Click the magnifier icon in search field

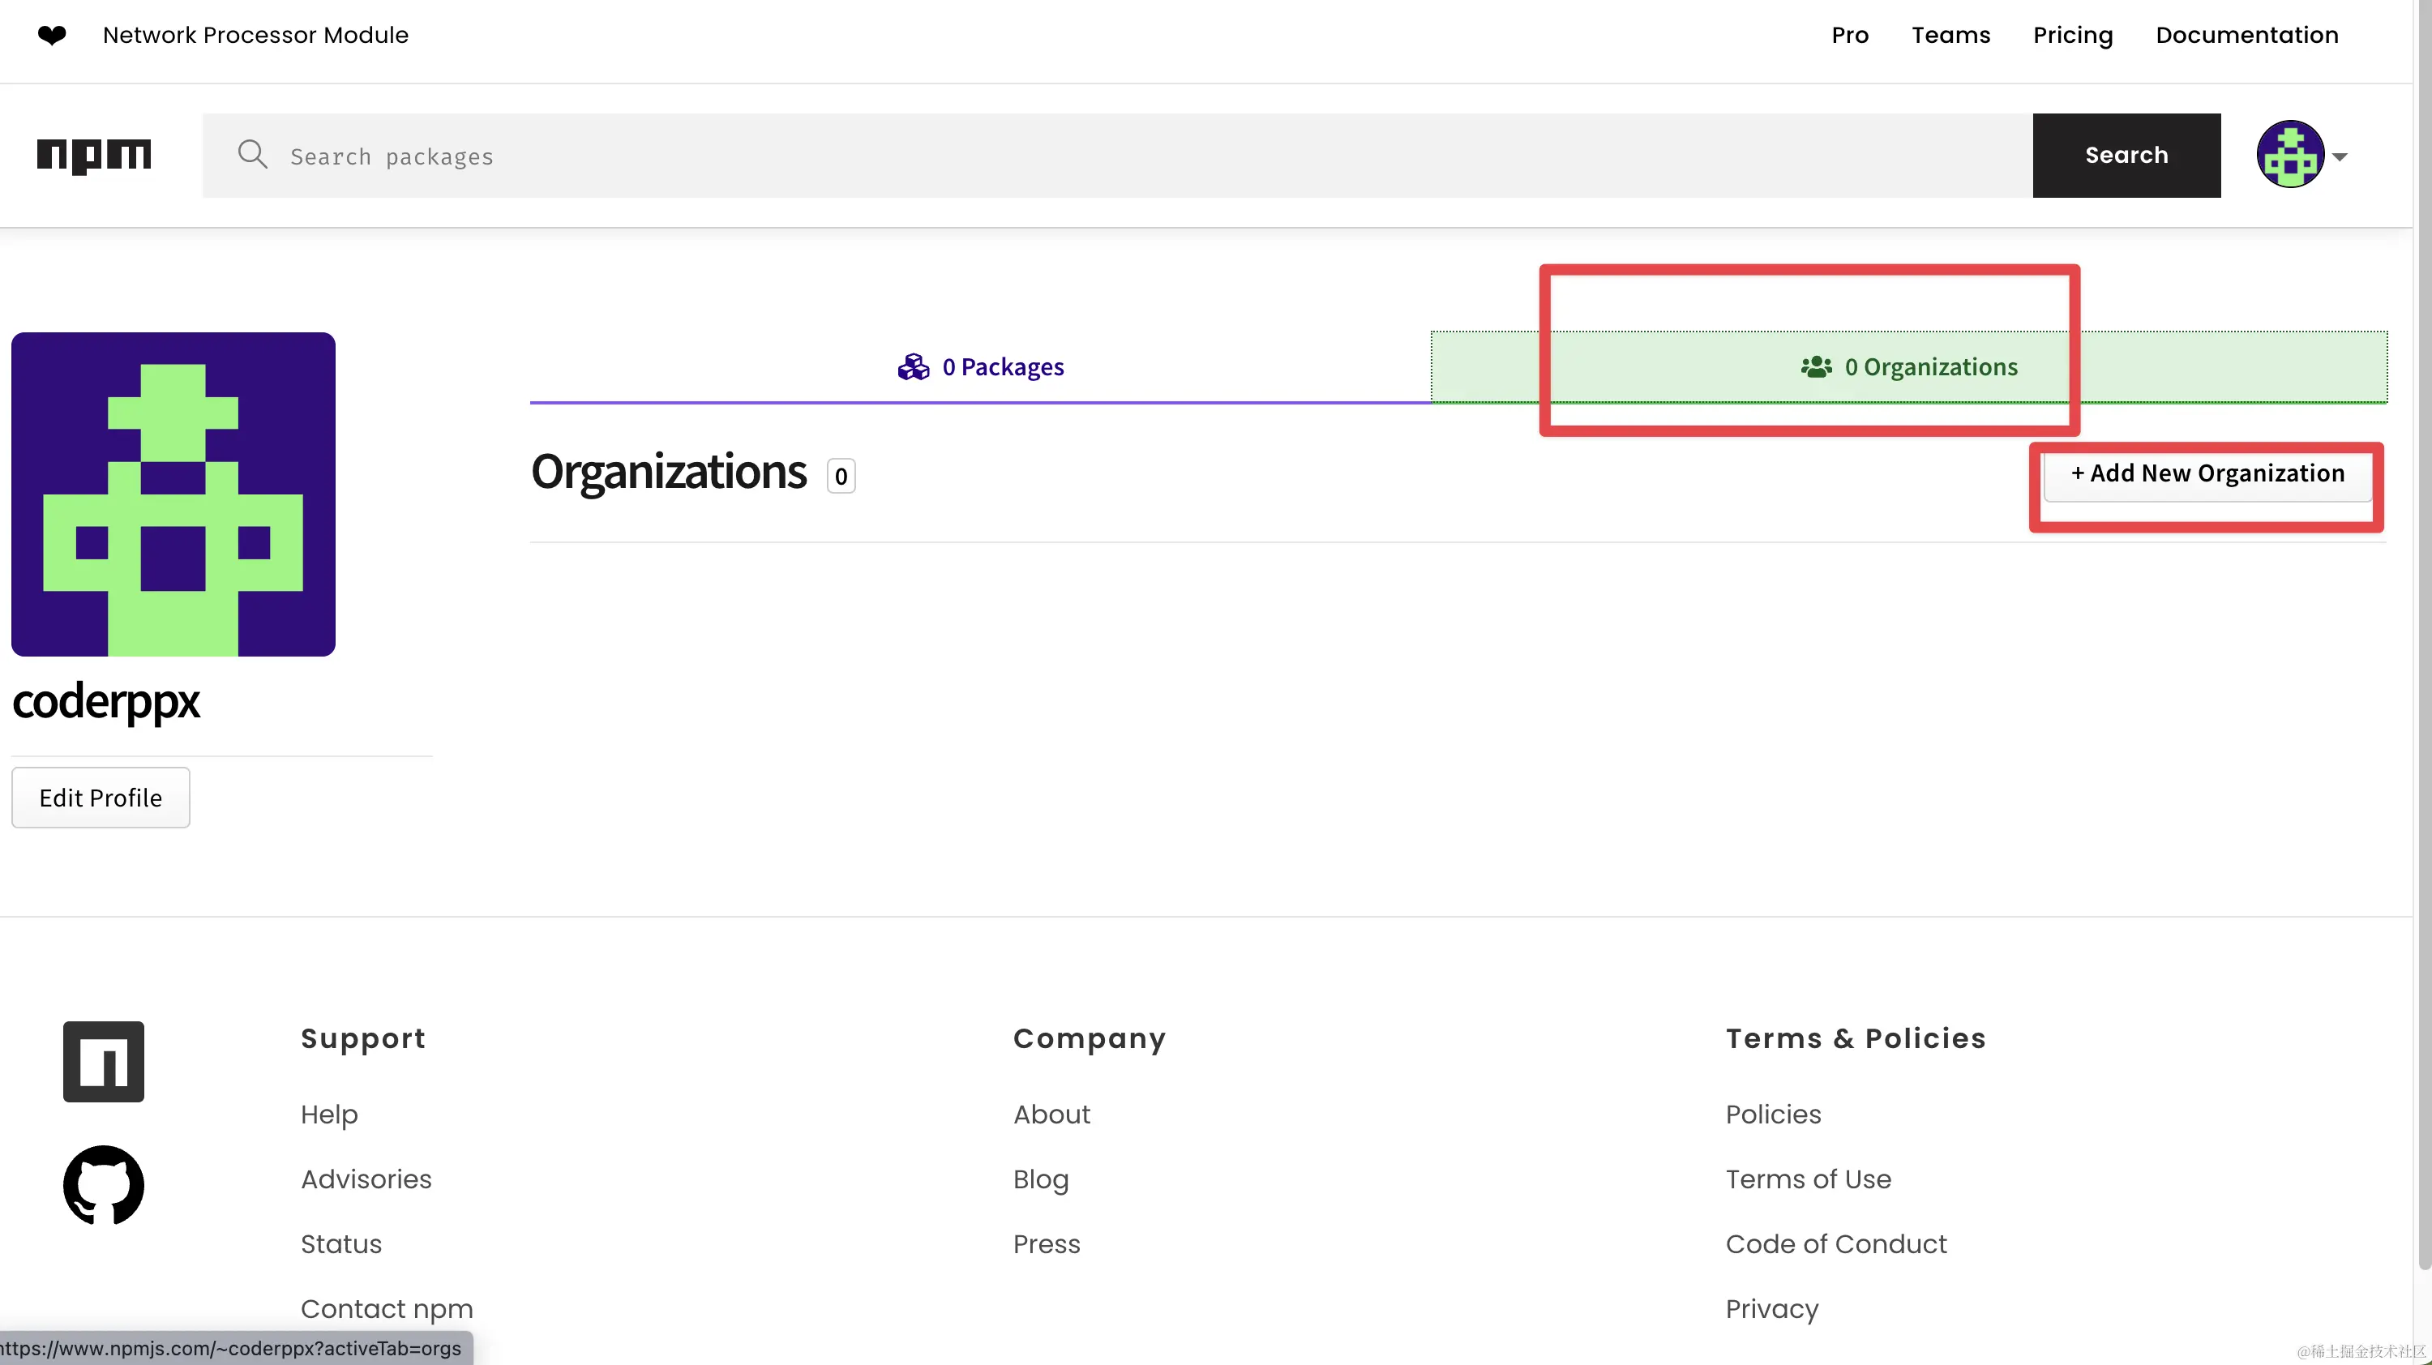252,154
